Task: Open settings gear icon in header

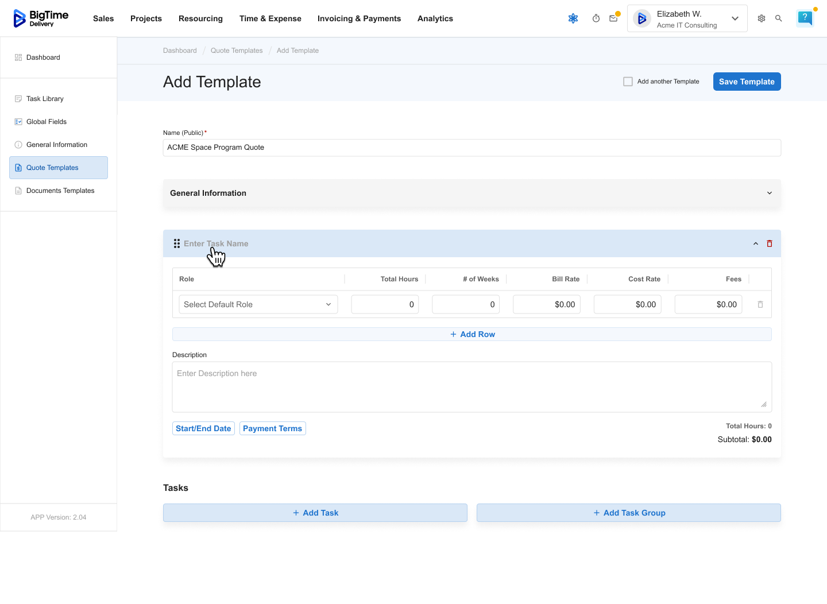Action: click(x=762, y=18)
